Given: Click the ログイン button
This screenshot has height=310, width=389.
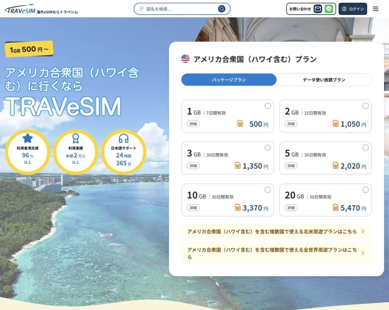Looking at the screenshot, I should click(x=353, y=9).
